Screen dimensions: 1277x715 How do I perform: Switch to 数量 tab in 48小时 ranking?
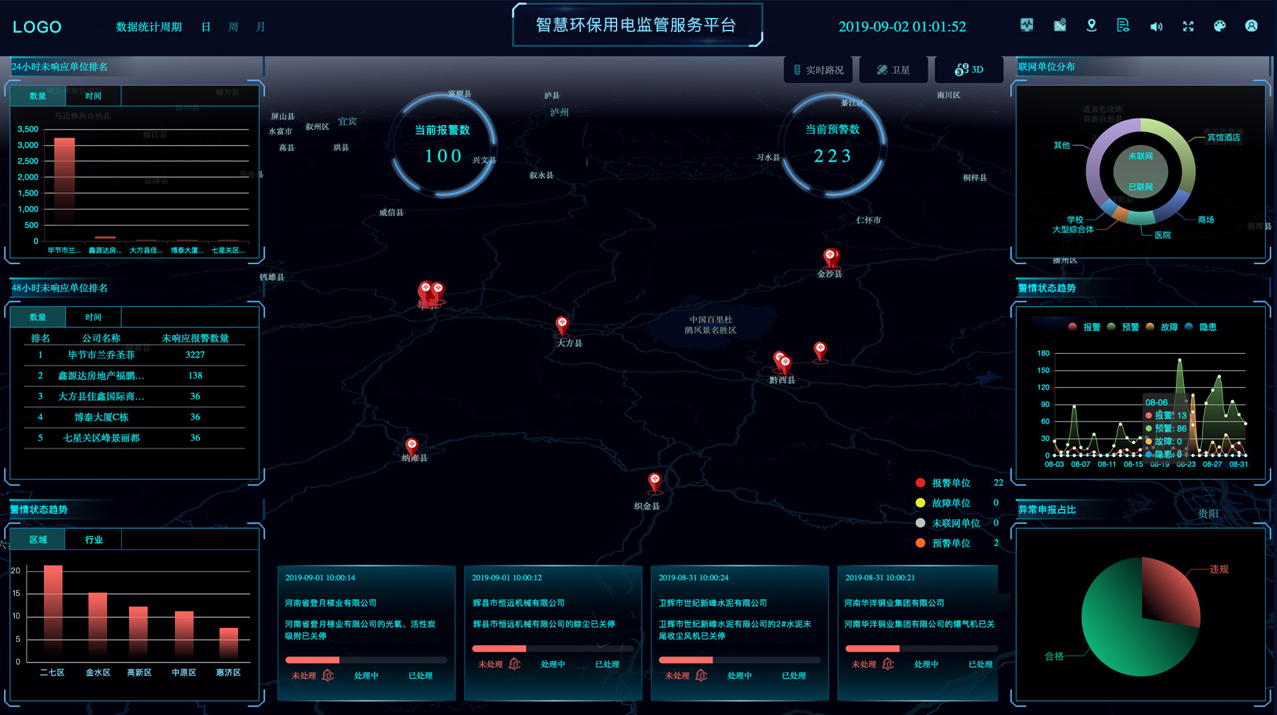point(38,317)
